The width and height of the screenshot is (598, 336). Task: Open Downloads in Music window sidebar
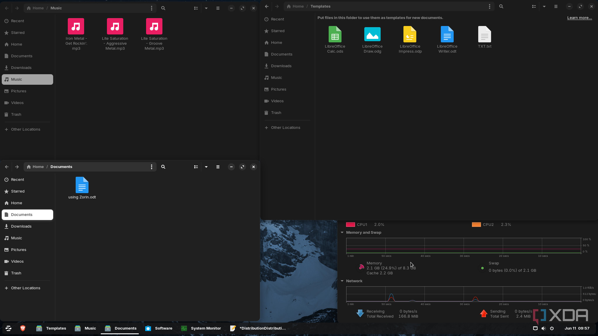coord(27,68)
